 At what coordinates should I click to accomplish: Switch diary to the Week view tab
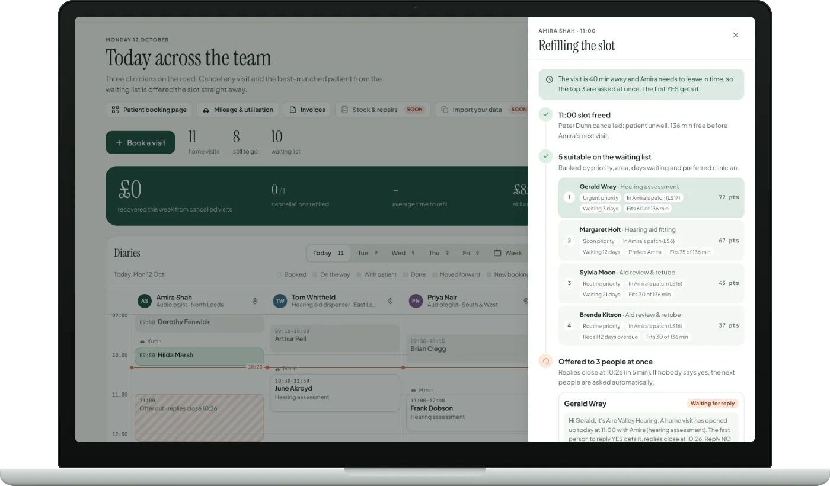tap(507, 253)
